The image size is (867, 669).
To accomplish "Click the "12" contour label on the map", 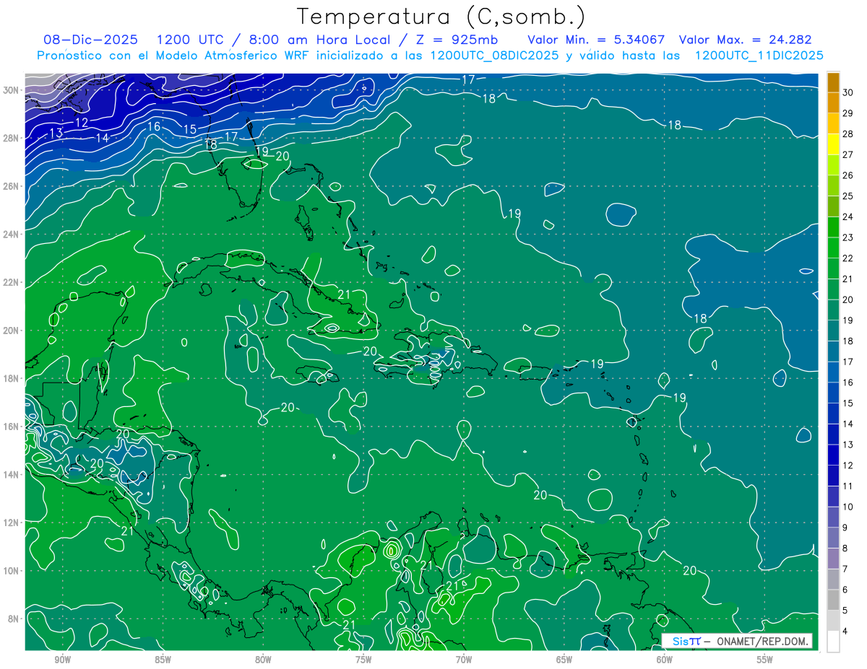I will pyautogui.click(x=82, y=123).
